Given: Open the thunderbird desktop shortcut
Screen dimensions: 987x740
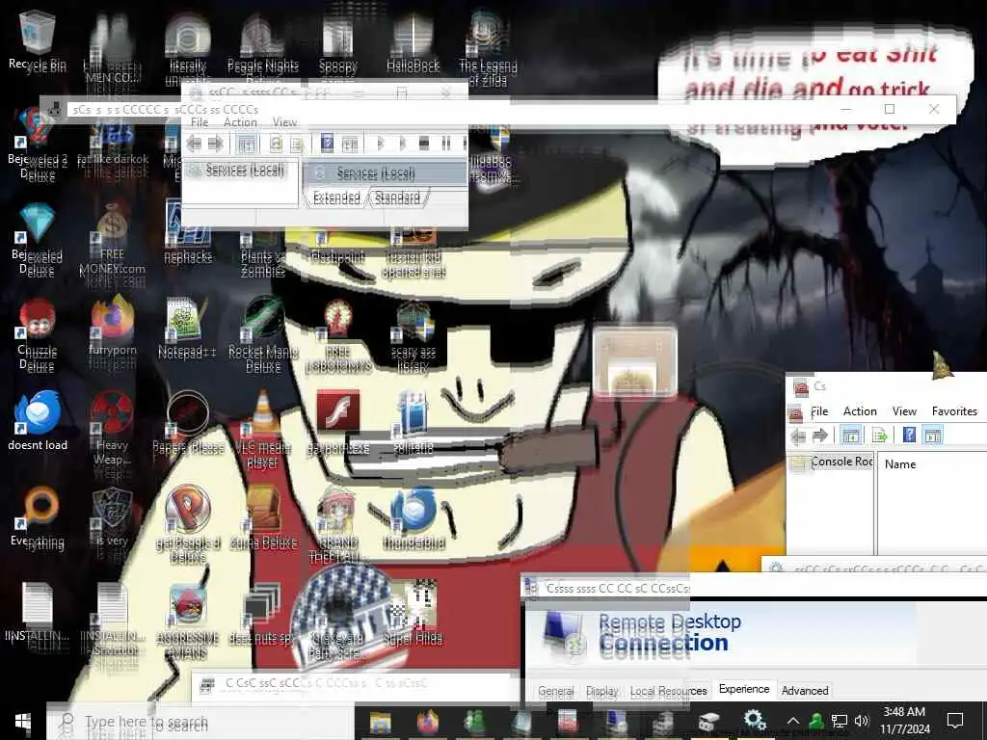Looking at the screenshot, I should point(413,517).
